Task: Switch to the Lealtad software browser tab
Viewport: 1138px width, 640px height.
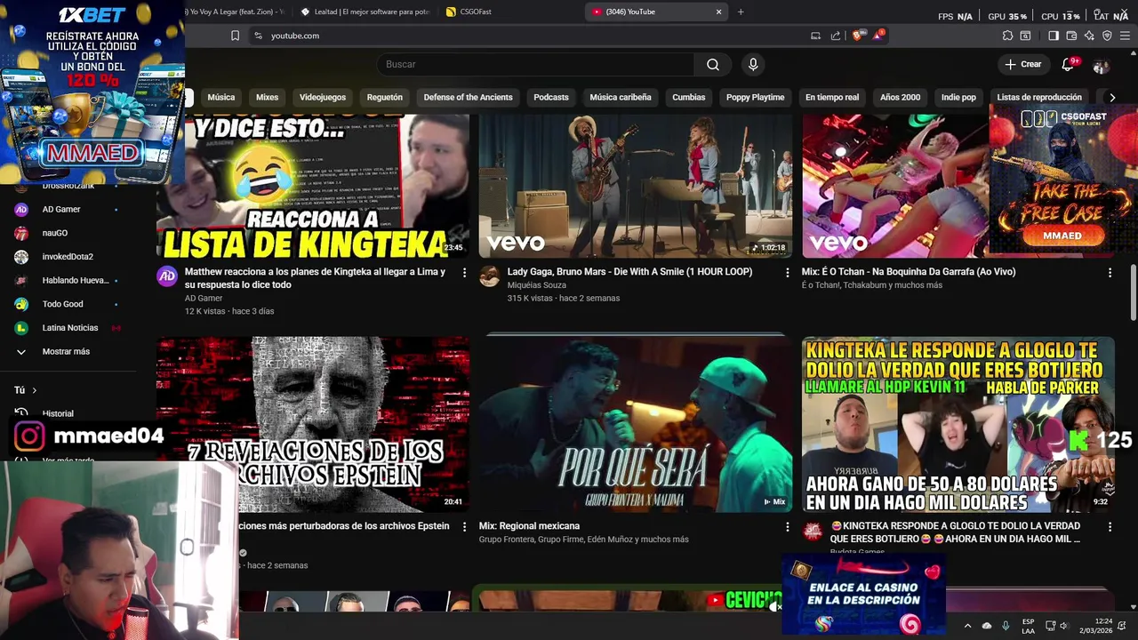Action: [365, 12]
